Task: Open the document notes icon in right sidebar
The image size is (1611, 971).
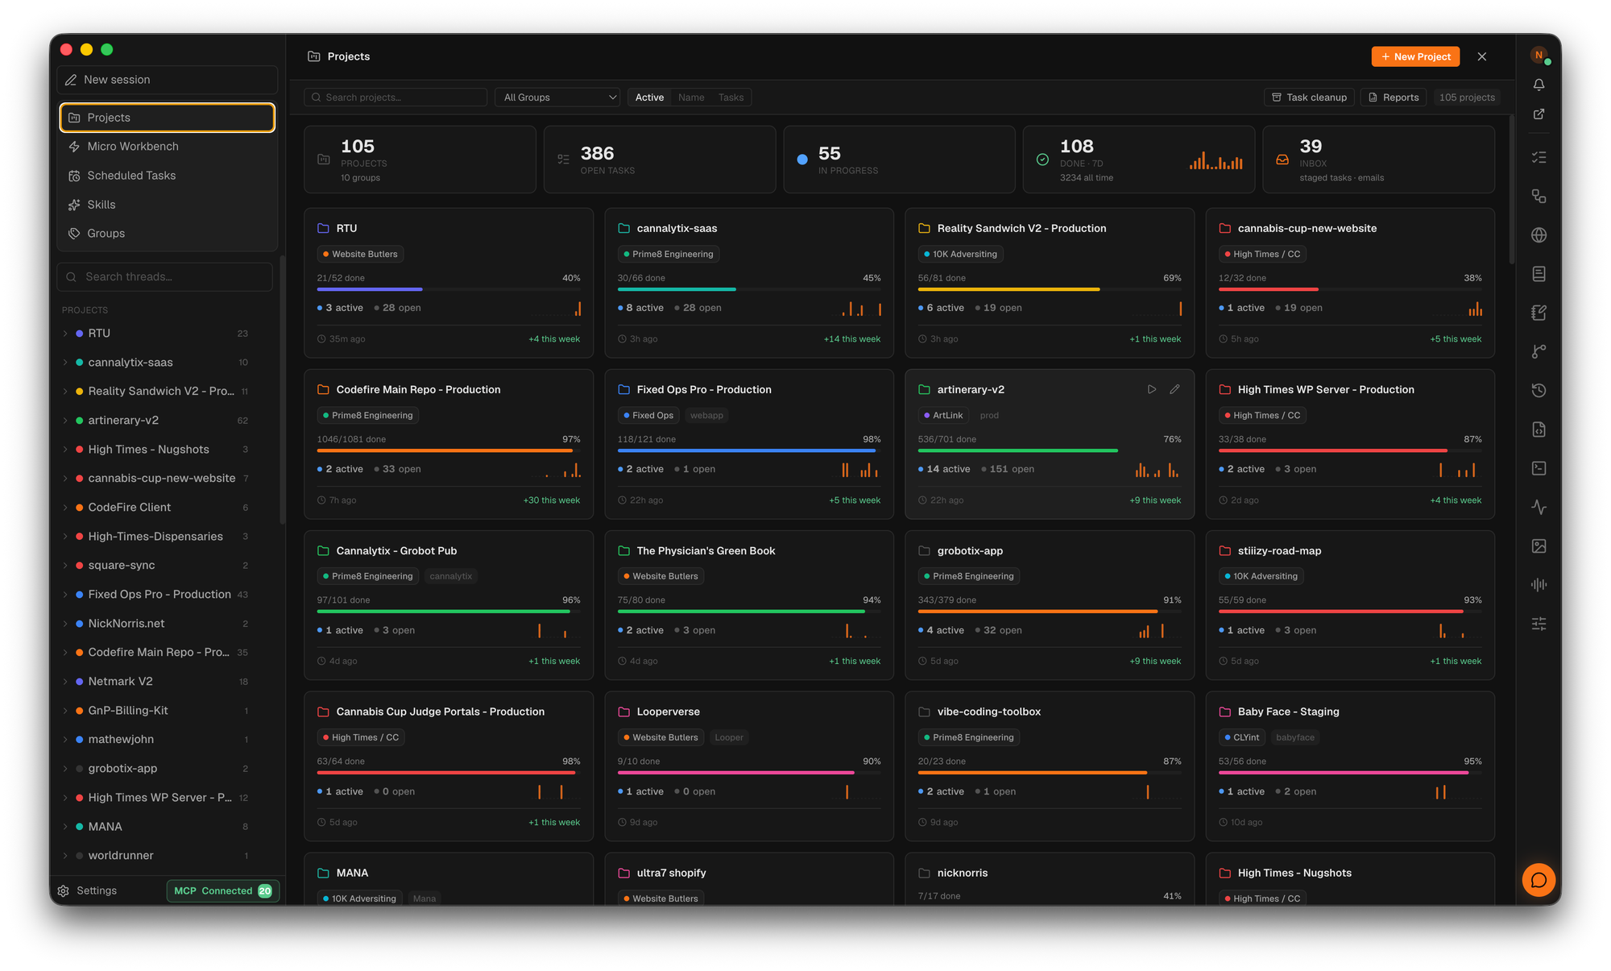Action: 1539,274
